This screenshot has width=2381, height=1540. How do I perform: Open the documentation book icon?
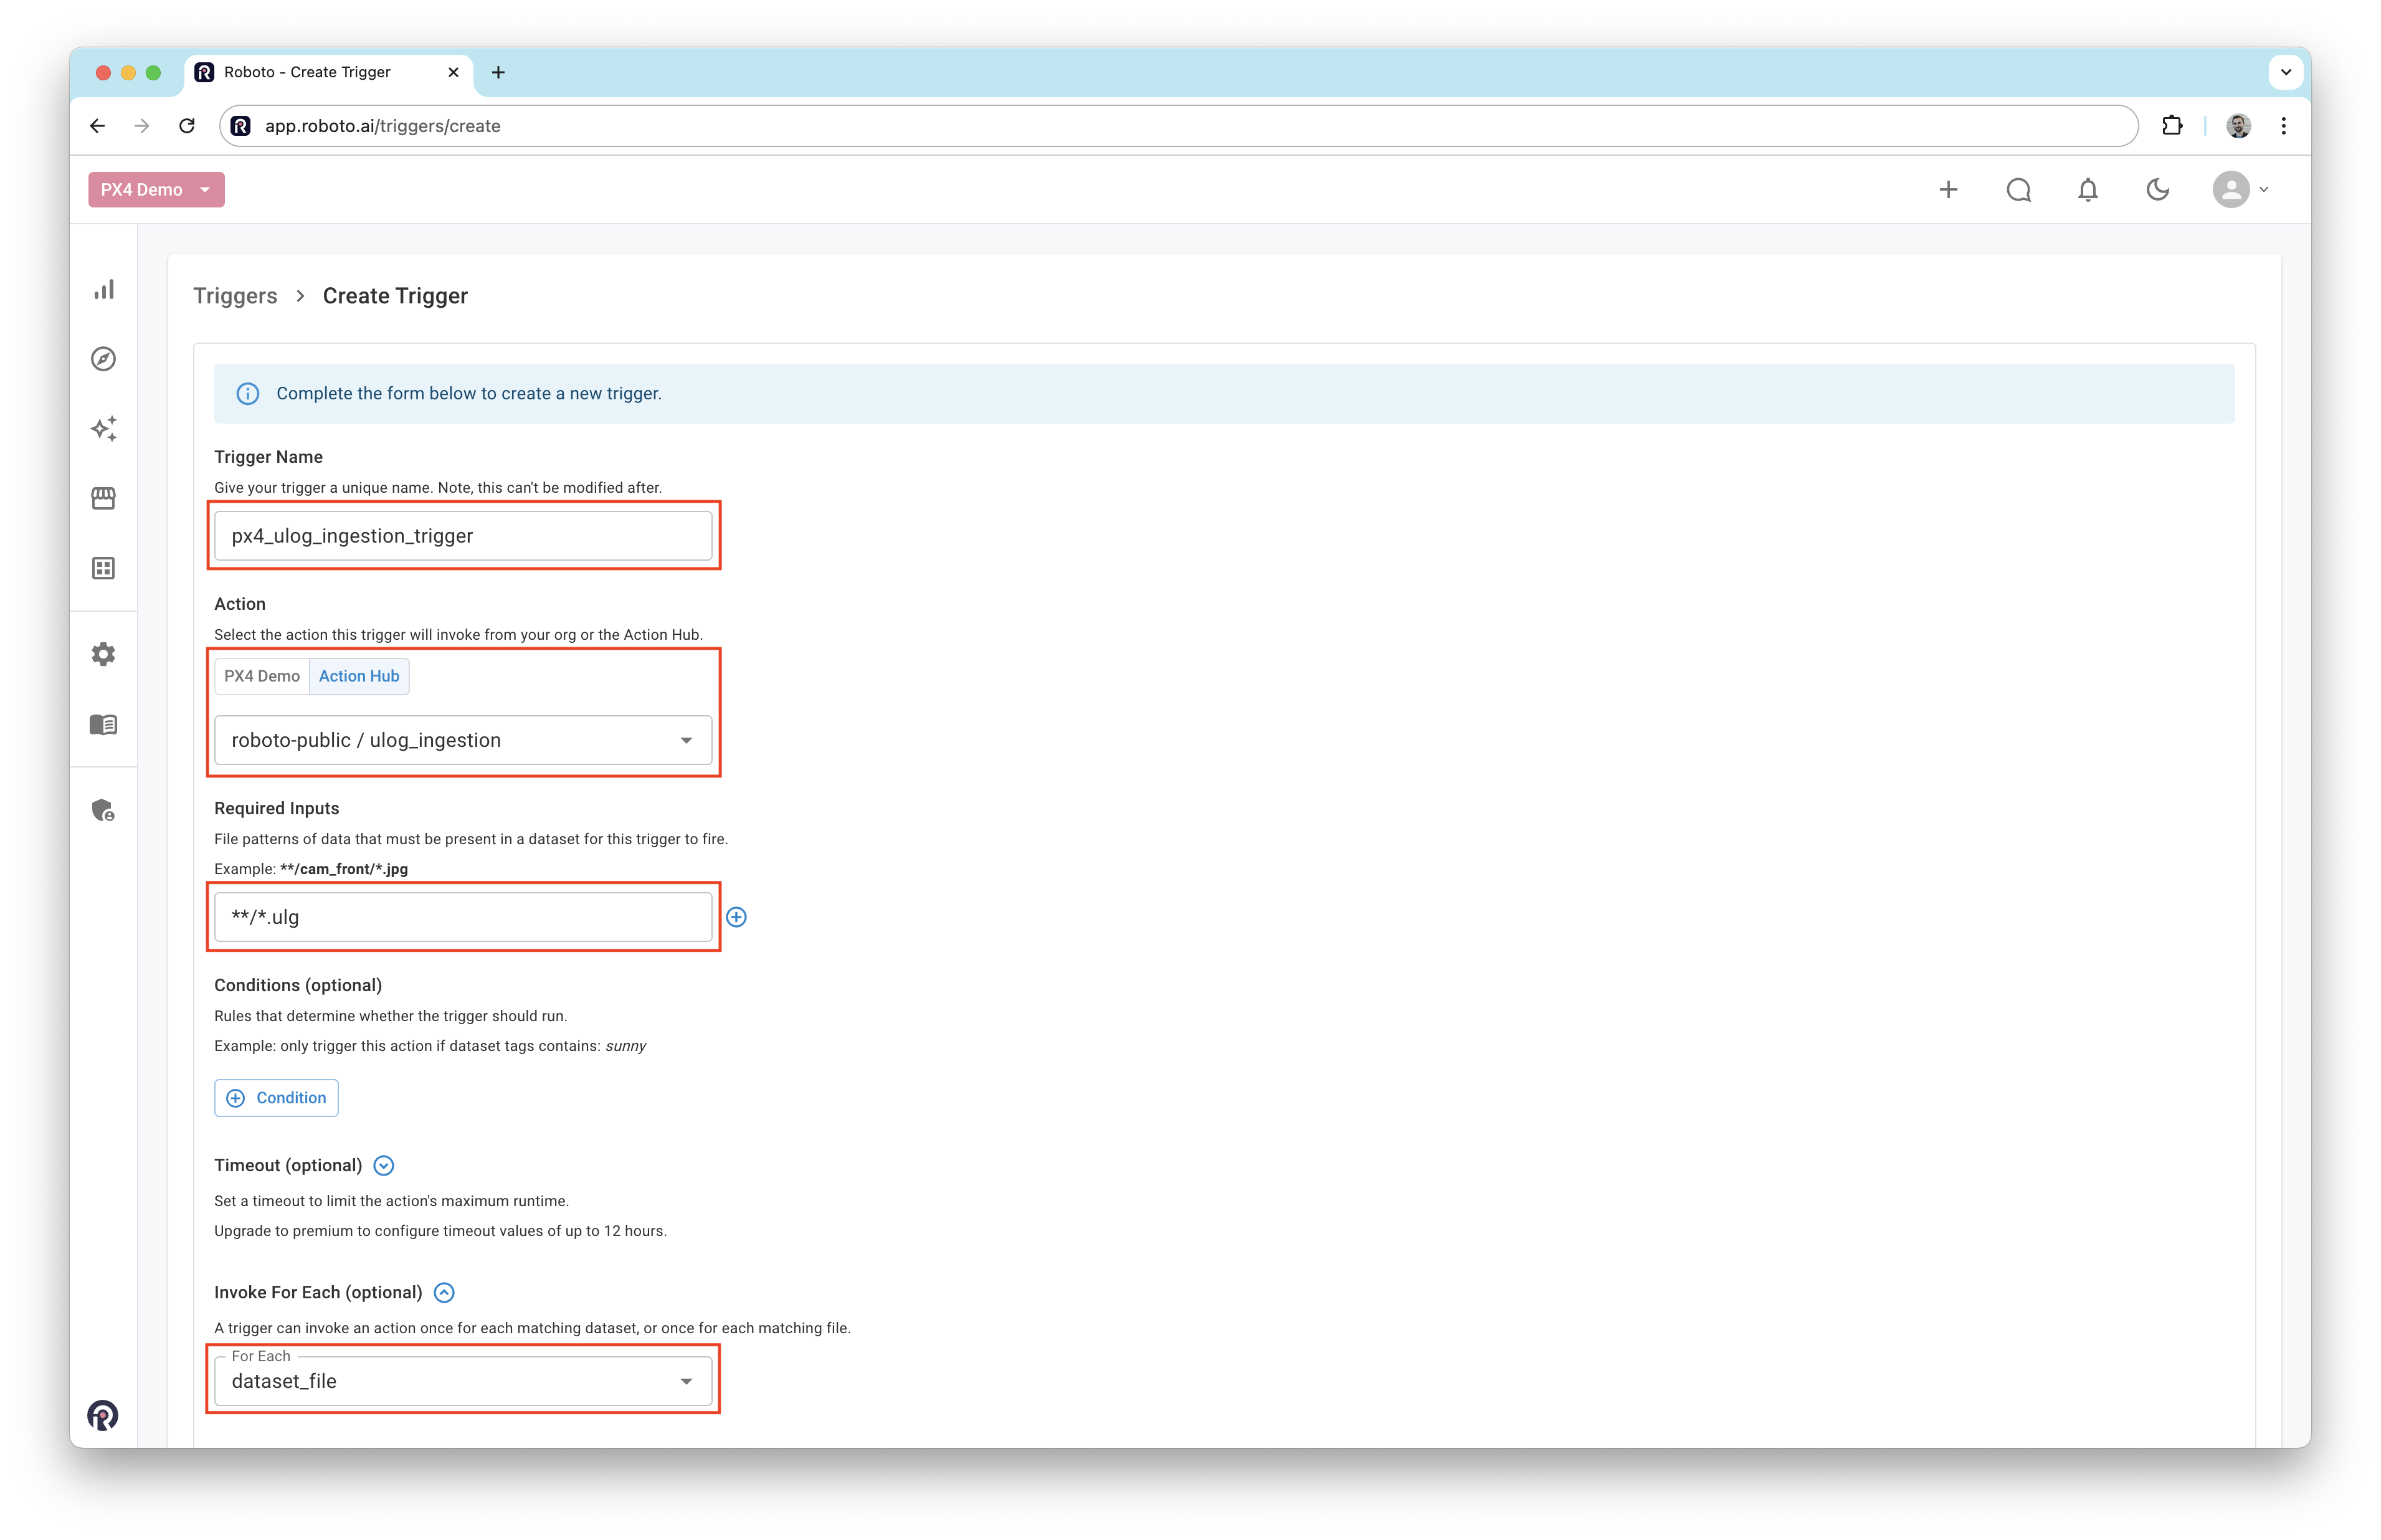[x=104, y=724]
